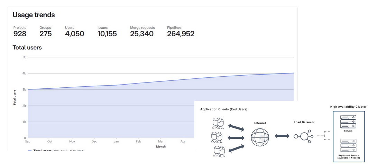Select the Replicated Servers stack icon

click(x=348, y=146)
